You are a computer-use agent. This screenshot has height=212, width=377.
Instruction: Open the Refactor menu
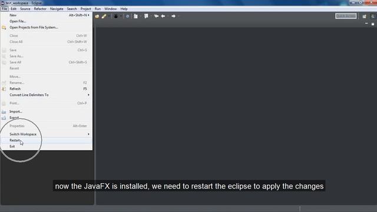tap(40, 9)
